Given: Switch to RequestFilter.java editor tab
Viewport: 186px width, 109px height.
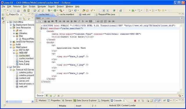Looking at the screenshot, I should (107, 14).
